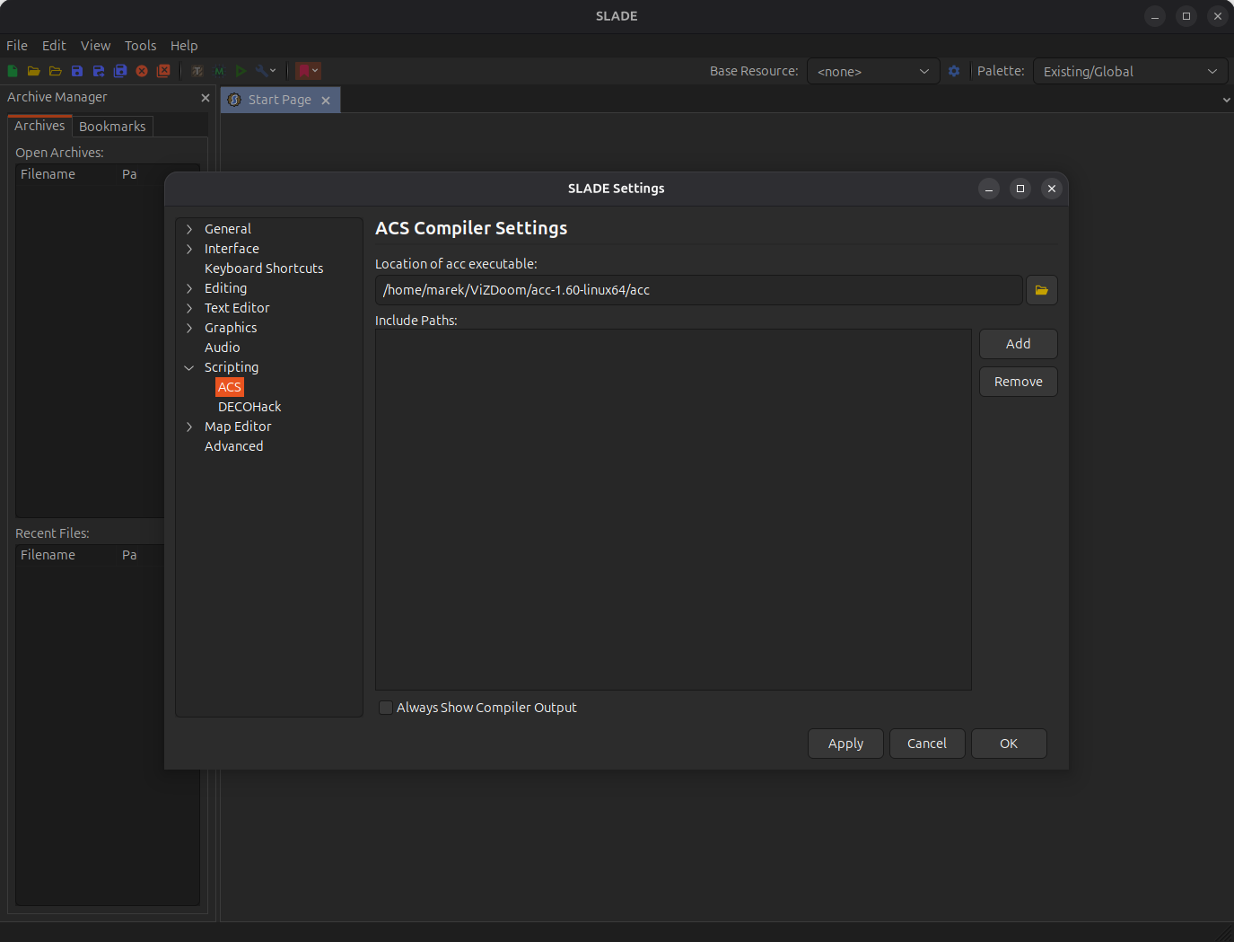Screen dimensions: 1234x942
Task: Expand the Map Editor settings category
Action: [x=189, y=427]
